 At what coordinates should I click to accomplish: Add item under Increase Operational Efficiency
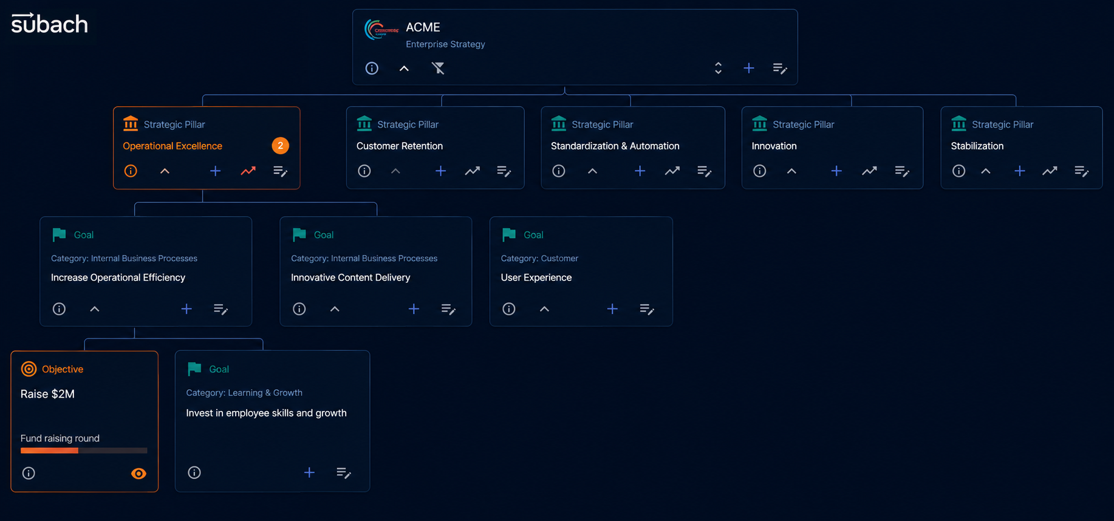(x=186, y=309)
